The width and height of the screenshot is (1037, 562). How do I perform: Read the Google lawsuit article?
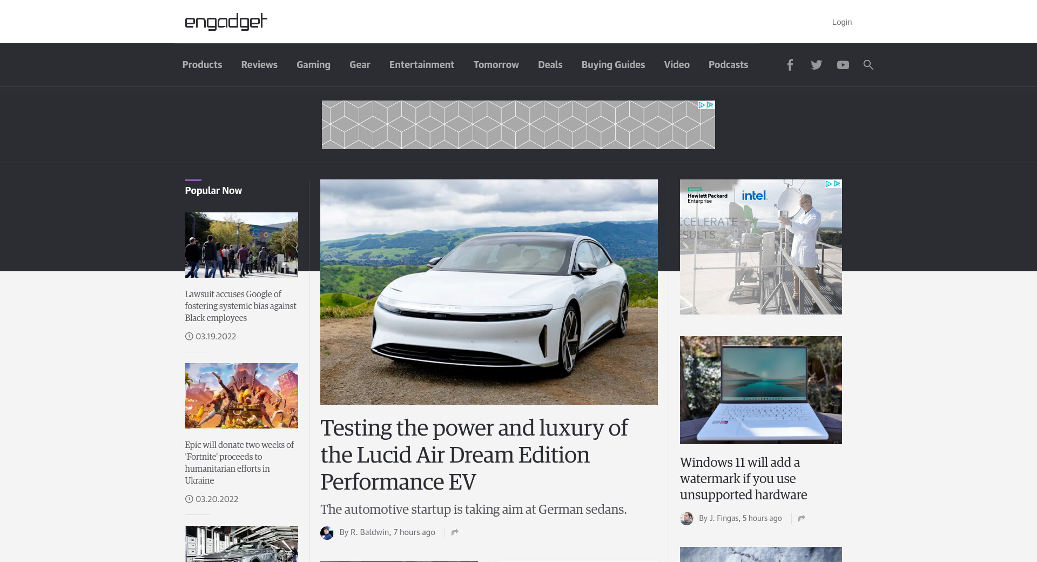click(x=240, y=306)
